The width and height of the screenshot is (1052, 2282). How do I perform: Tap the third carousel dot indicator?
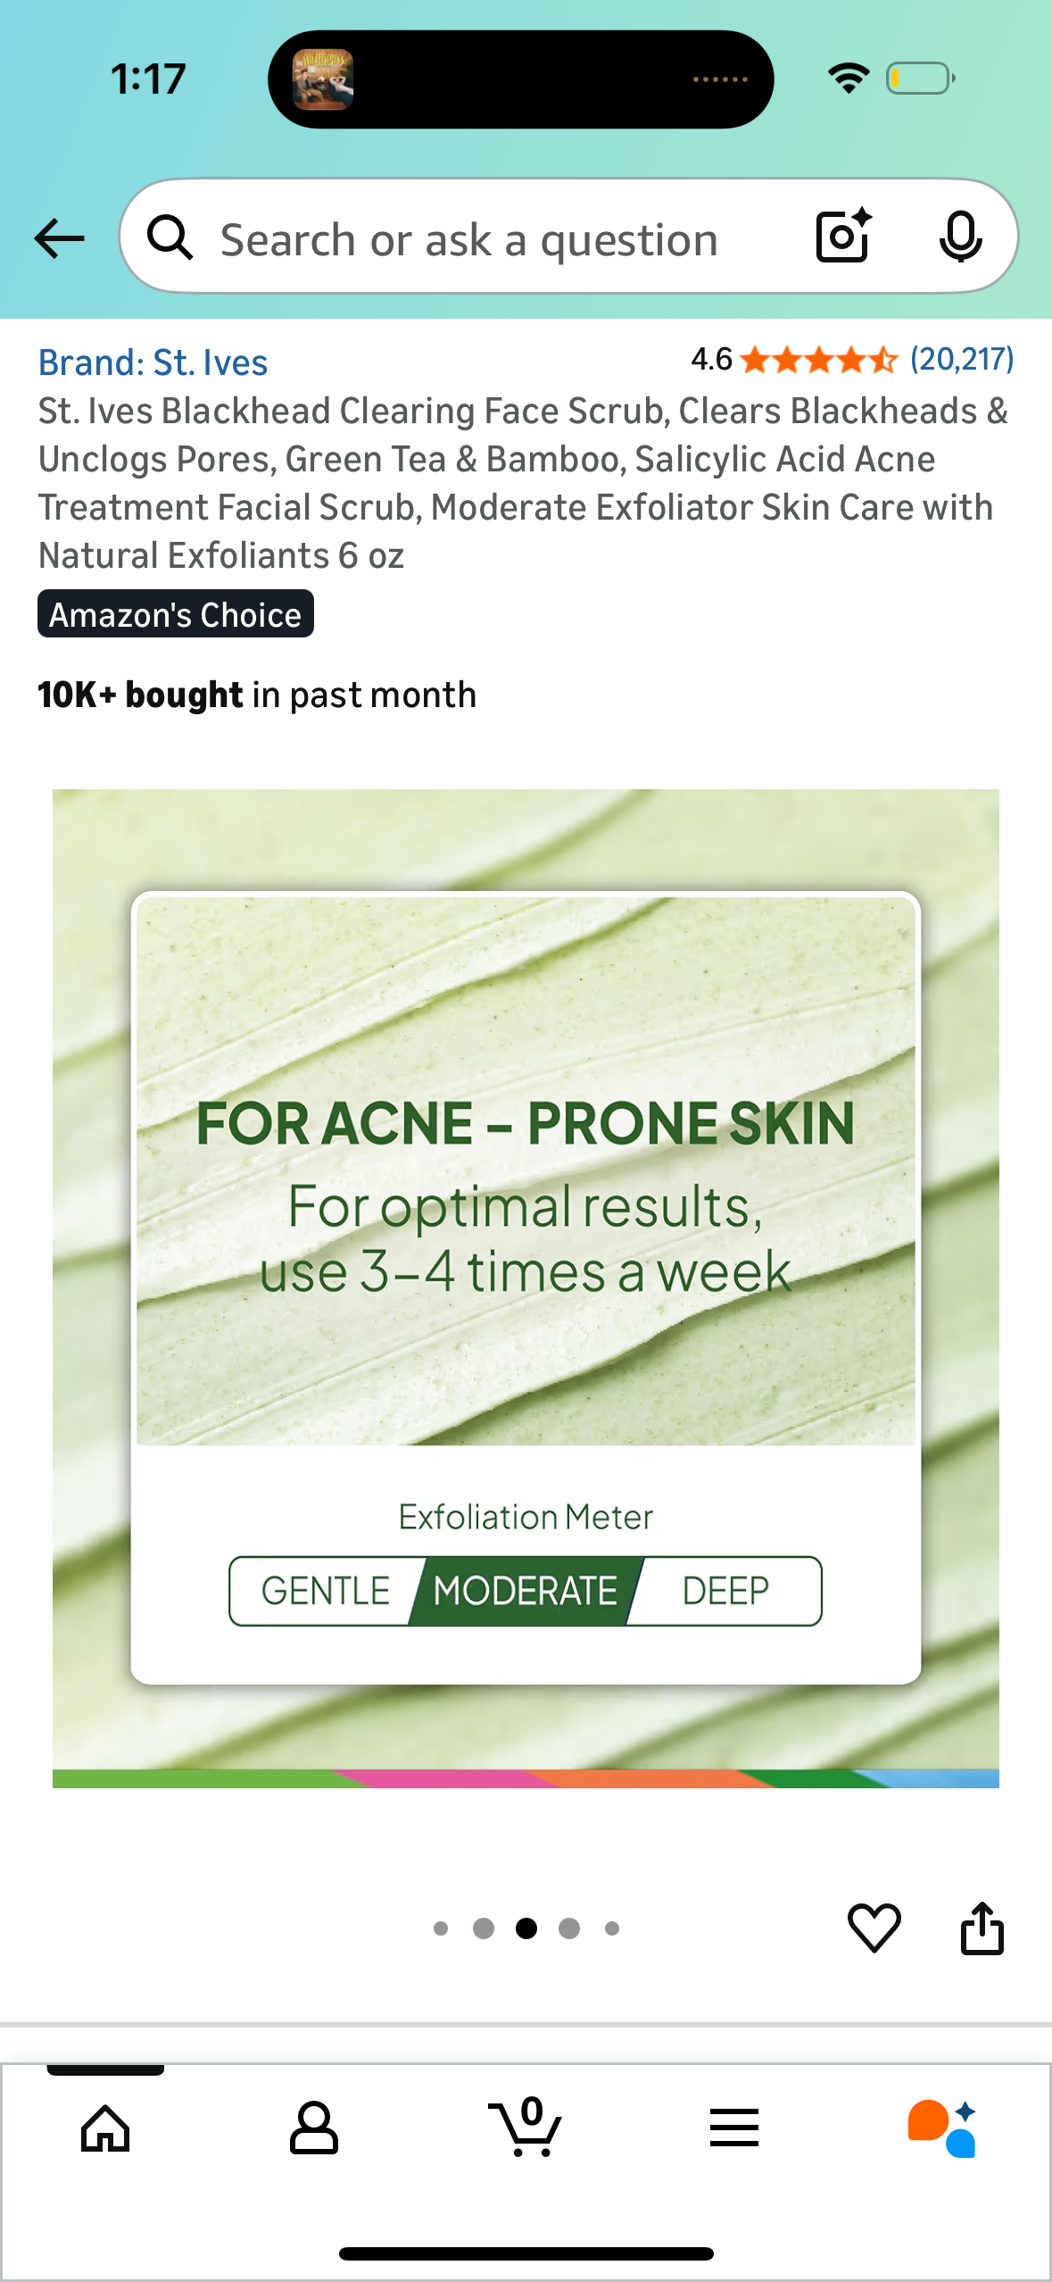pos(526,1928)
